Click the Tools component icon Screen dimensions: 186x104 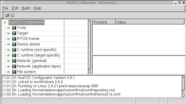14,28
